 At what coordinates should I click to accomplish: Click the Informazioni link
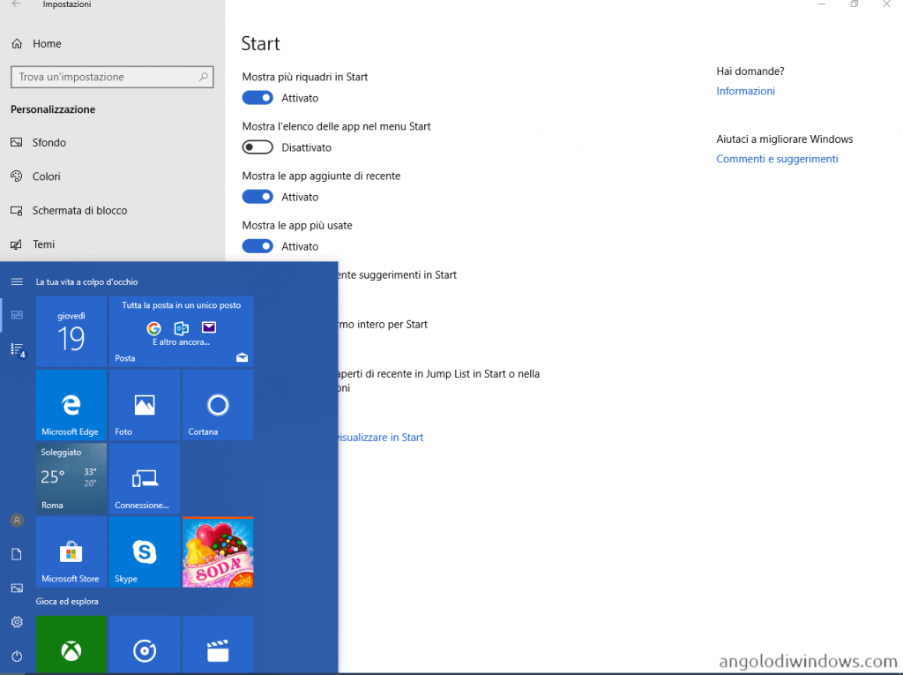pos(745,91)
